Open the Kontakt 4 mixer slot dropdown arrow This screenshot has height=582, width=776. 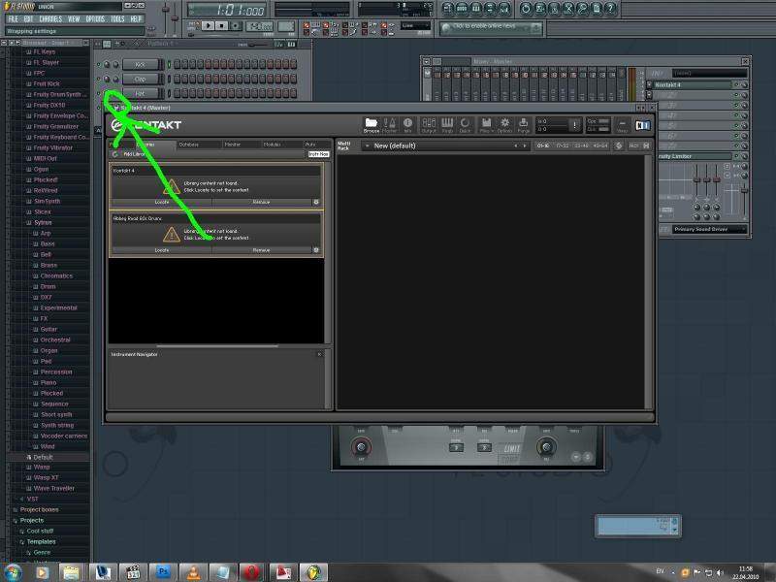650,85
